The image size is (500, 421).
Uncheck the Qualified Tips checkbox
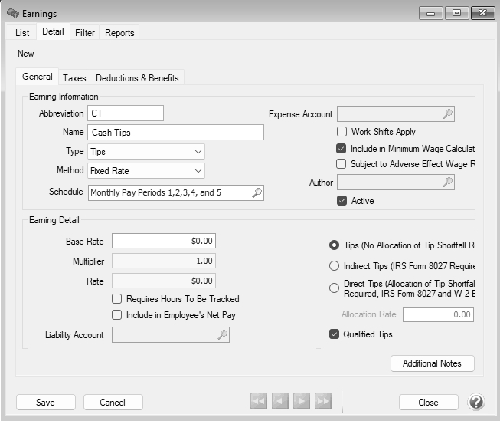[334, 334]
